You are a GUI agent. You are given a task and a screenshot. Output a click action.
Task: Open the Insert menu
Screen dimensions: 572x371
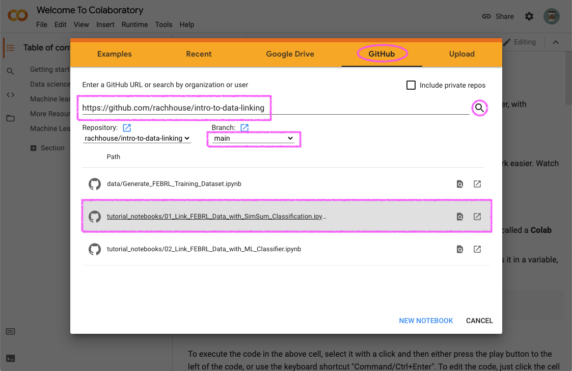pyautogui.click(x=105, y=24)
